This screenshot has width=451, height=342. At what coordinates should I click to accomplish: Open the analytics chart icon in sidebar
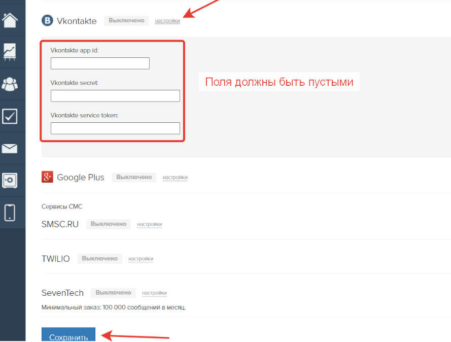[10, 52]
